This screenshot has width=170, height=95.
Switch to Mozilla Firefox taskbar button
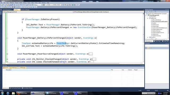tap(23, 93)
